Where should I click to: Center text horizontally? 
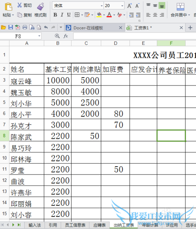[x=155, y=15]
